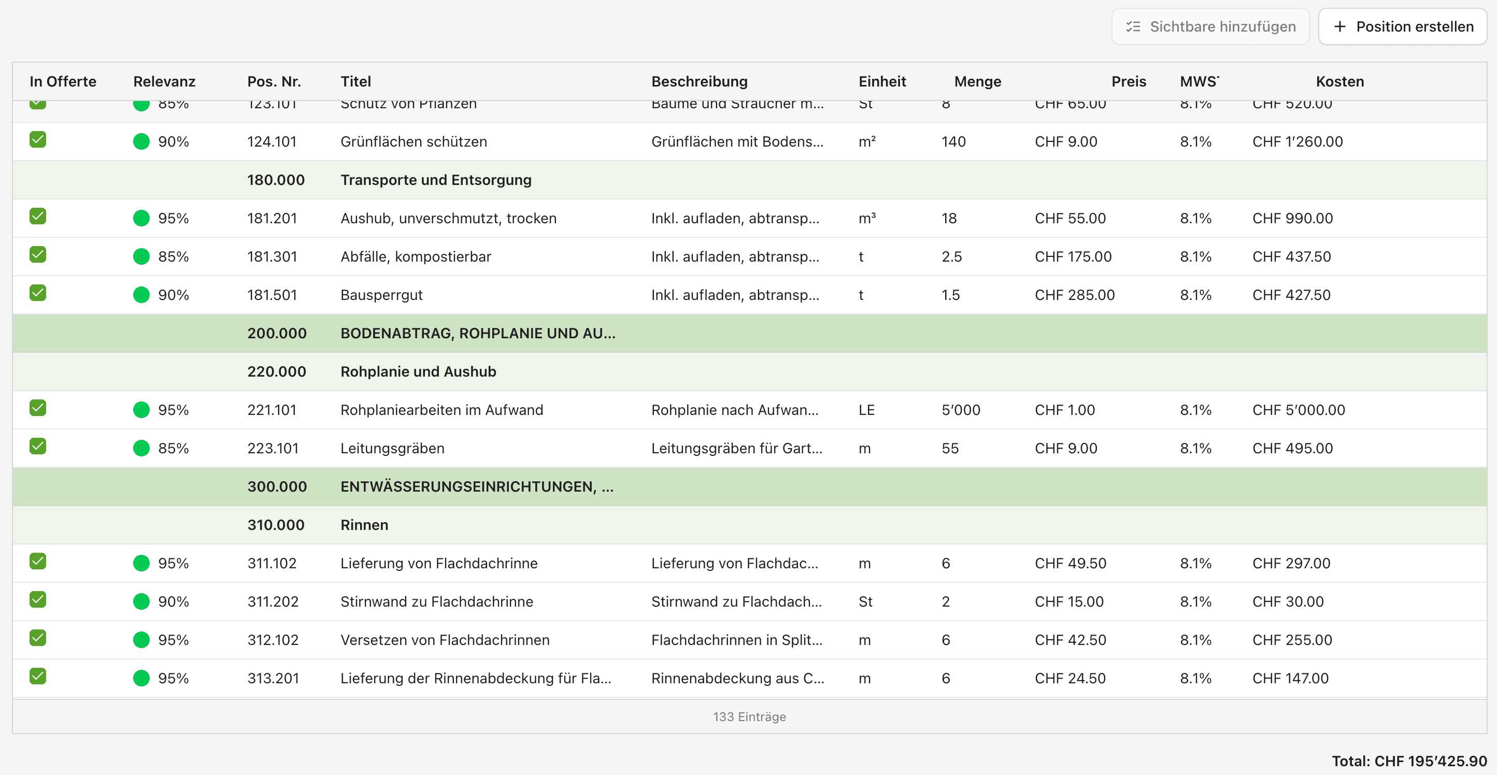Click the green dot for Stirnwand zu Flachdachrinne
This screenshot has height=775, width=1497.
140,601
